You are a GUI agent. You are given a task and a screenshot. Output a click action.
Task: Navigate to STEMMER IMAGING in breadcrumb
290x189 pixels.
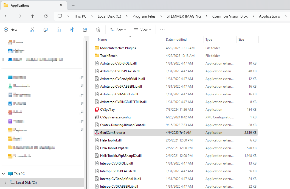tap(184, 16)
